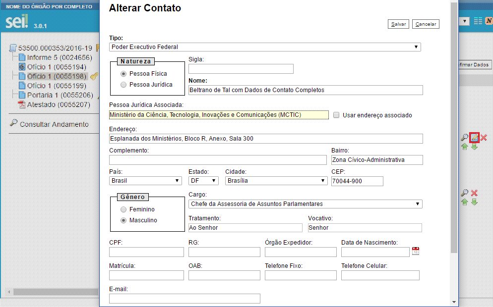Expand the Estado dropdown showing DF
The image size is (493, 307).
(x=203, y=181)
